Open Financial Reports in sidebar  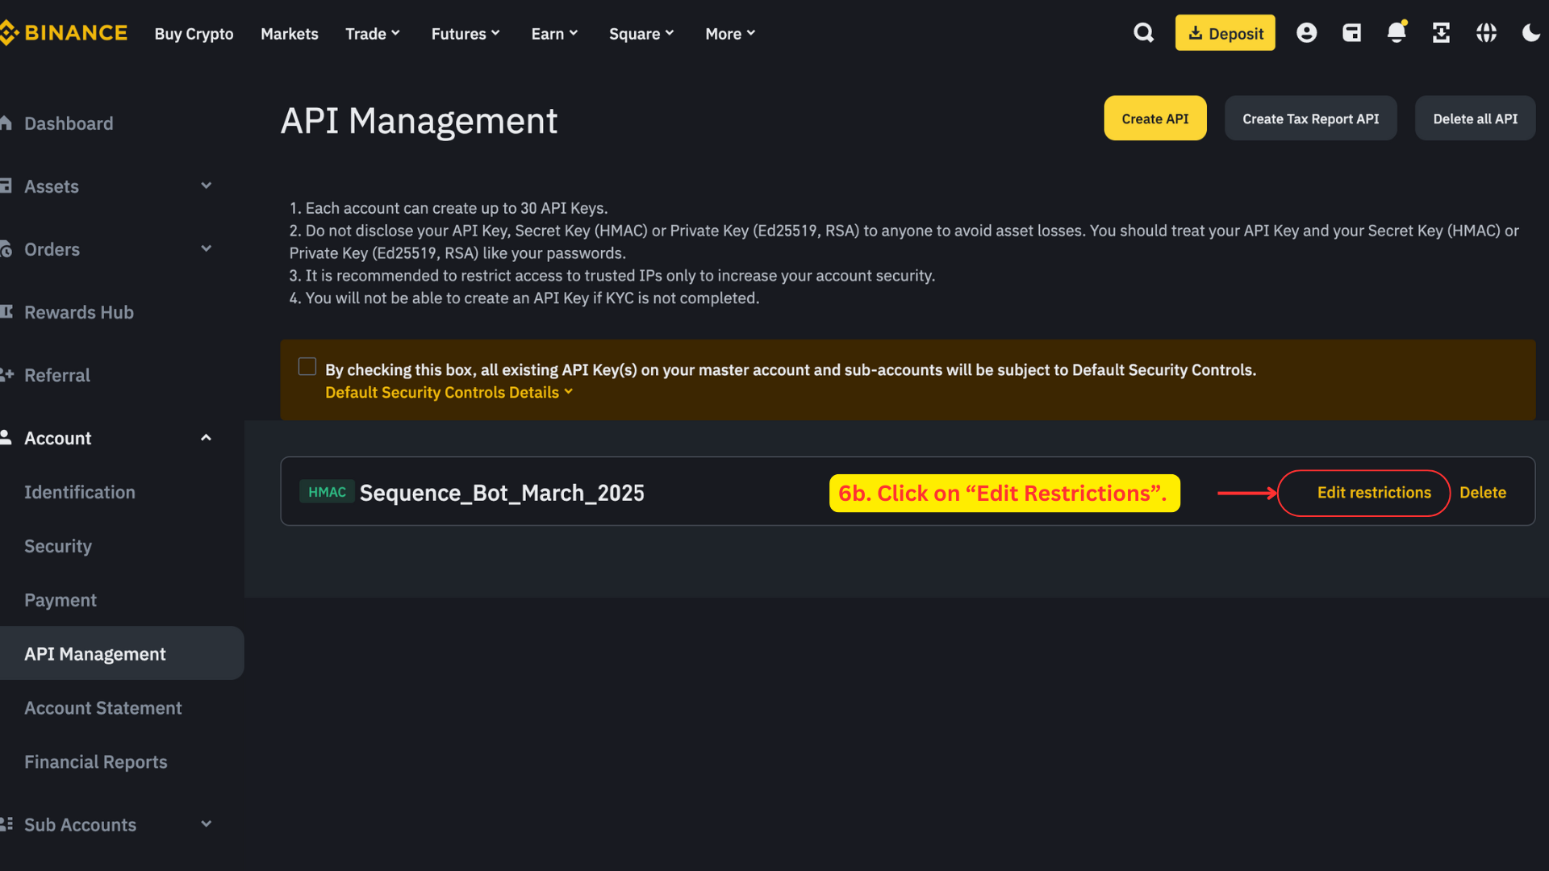(96, 762)
